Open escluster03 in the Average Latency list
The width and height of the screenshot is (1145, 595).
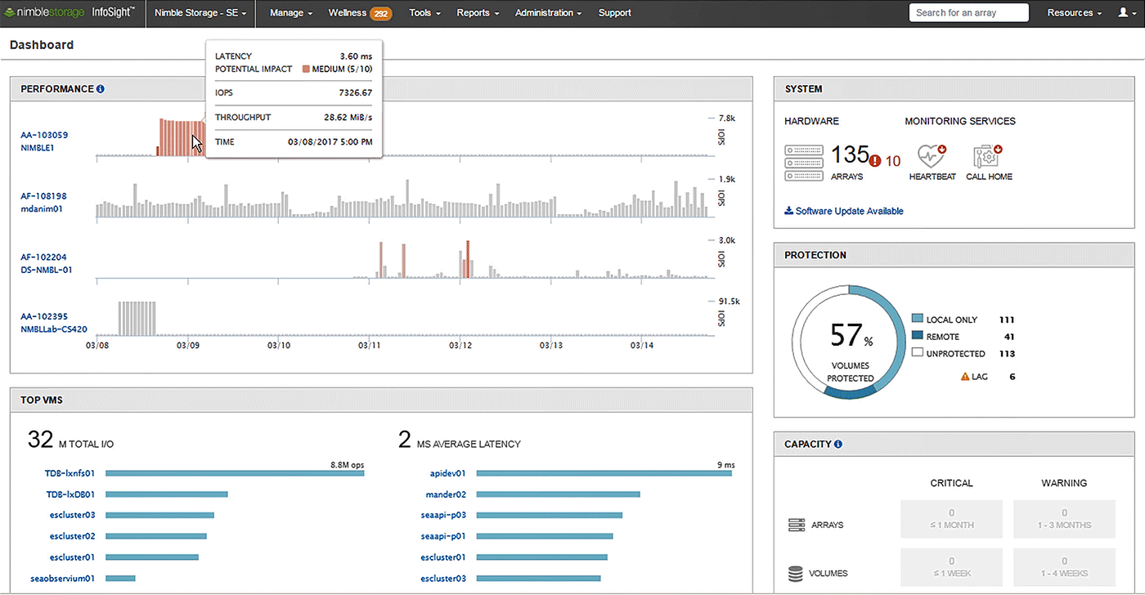coord(443,579)
